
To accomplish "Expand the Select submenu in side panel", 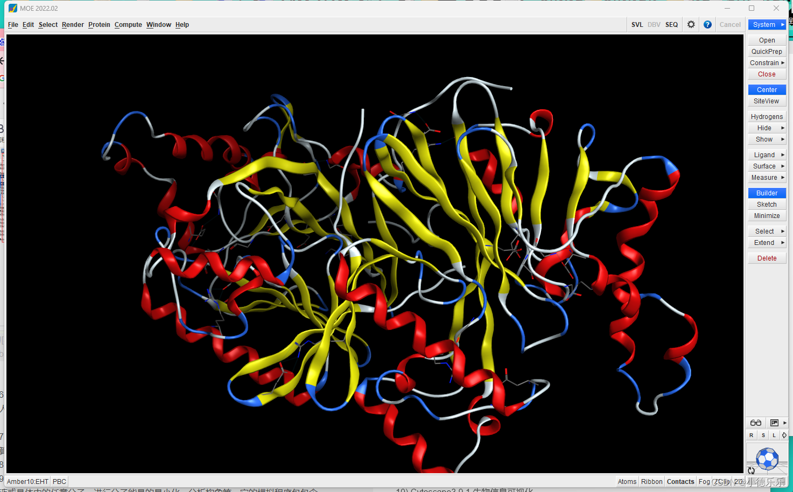I will [767, 231].
